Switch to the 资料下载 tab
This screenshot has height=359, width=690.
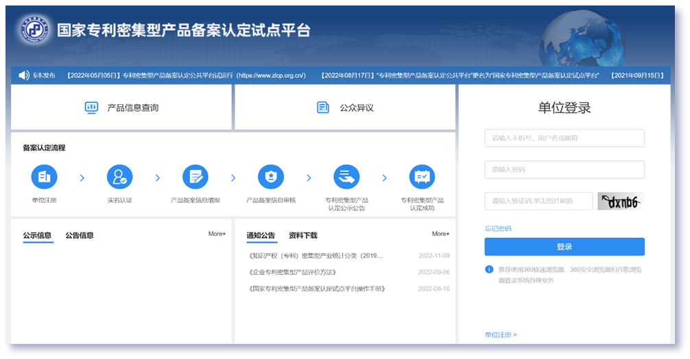pyautogui.click(x=302, y=236)
